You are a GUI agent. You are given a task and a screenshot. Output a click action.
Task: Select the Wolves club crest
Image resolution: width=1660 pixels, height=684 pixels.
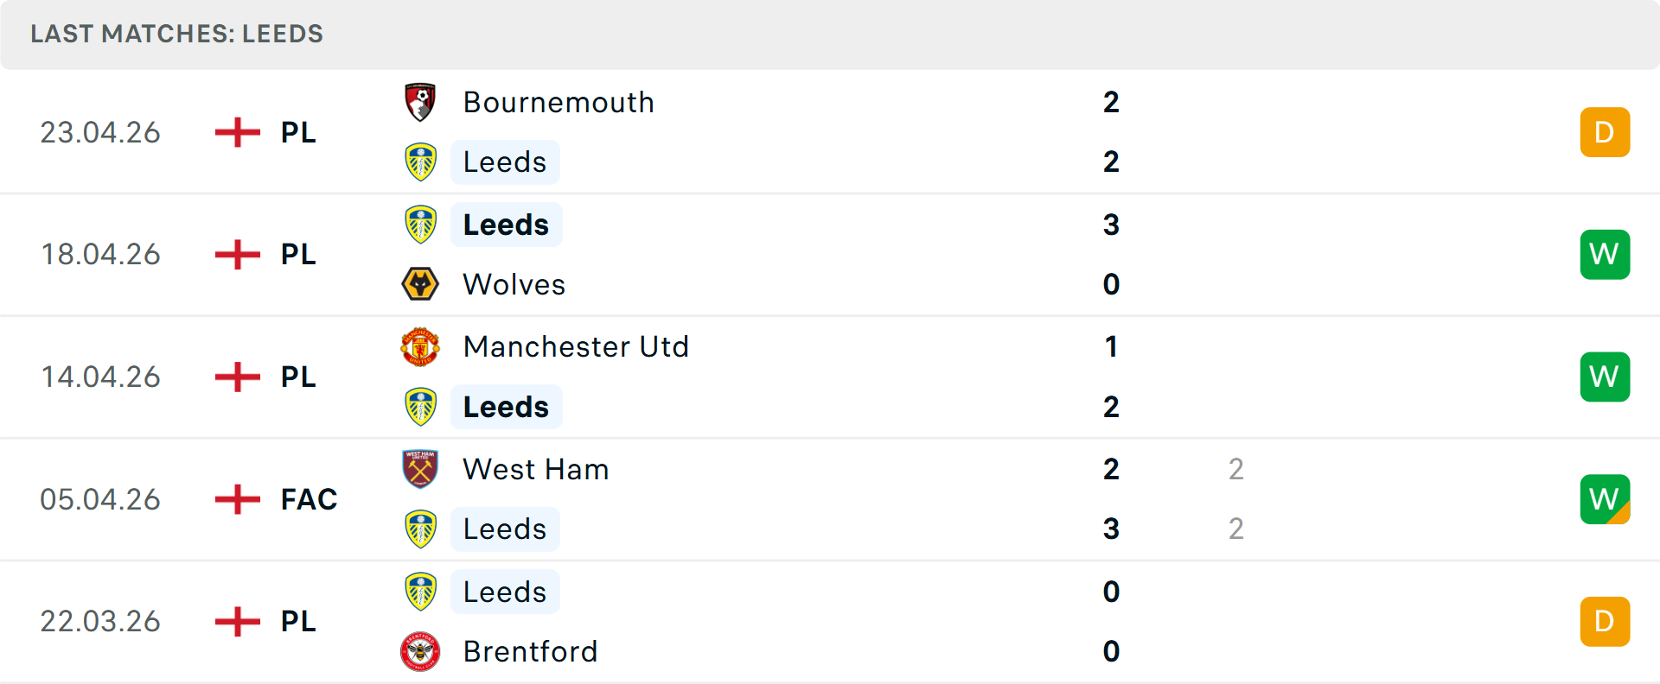pyautogui.click(x=421, y=283)
